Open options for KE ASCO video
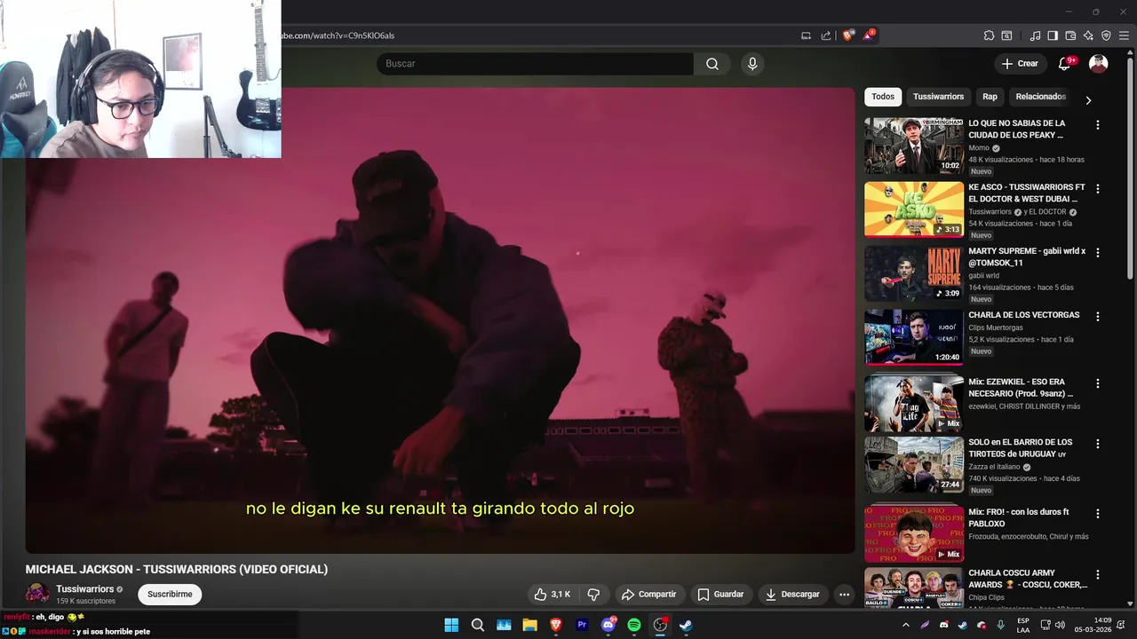The height and width of the screenshot is (639, 1137). click(x=1098, y=189)
